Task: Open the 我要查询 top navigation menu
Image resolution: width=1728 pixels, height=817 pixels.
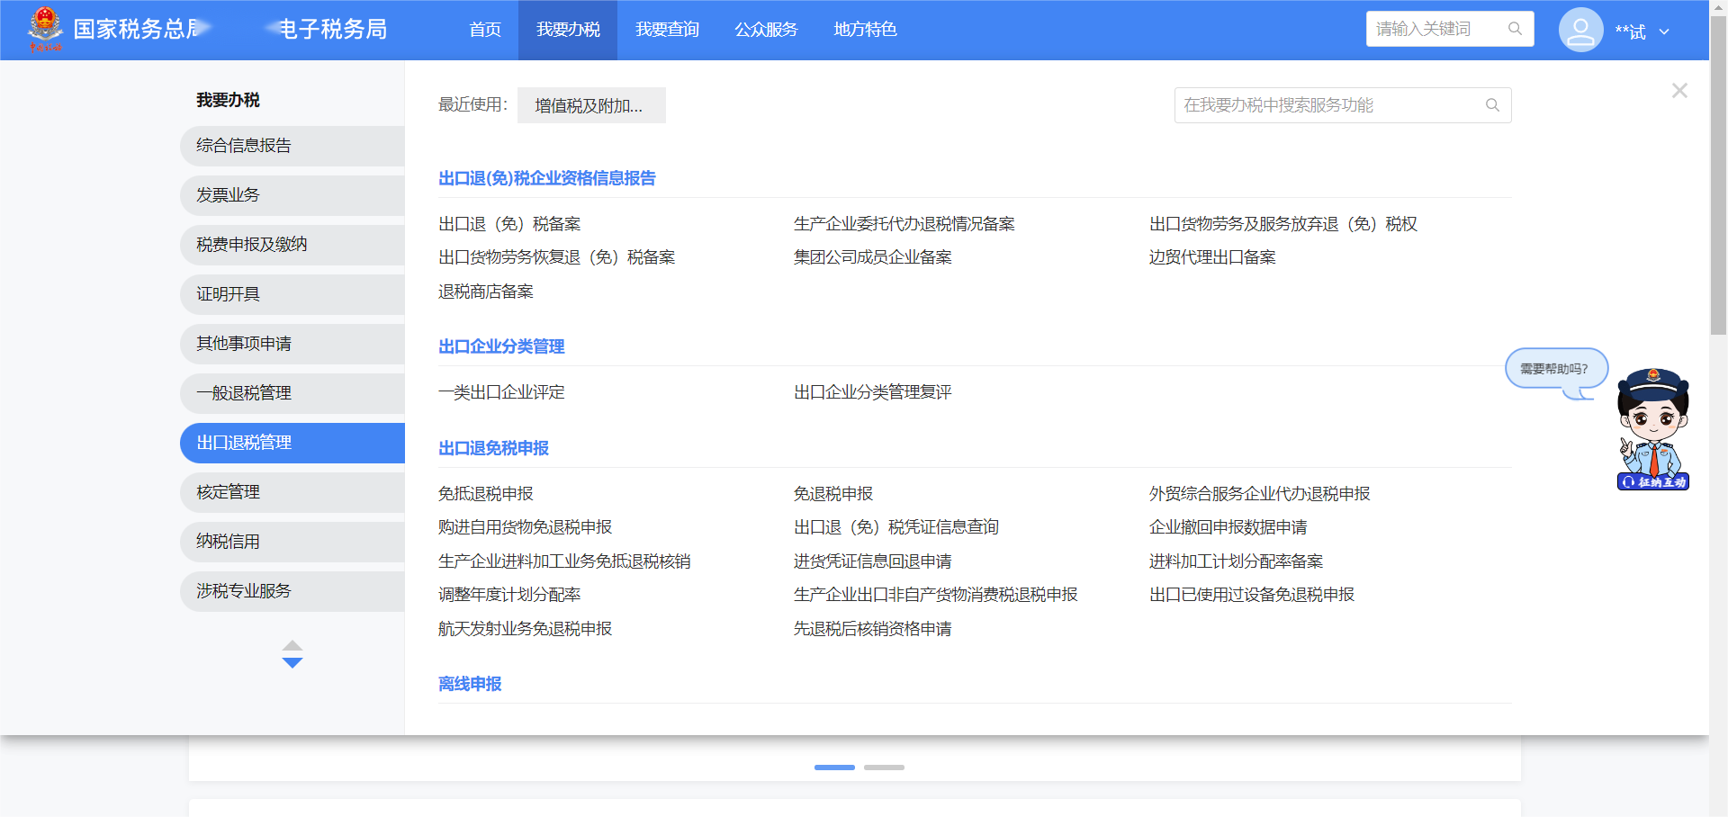Action: (667, 30)
